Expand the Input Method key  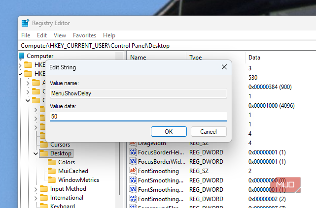tap(35, 189)
